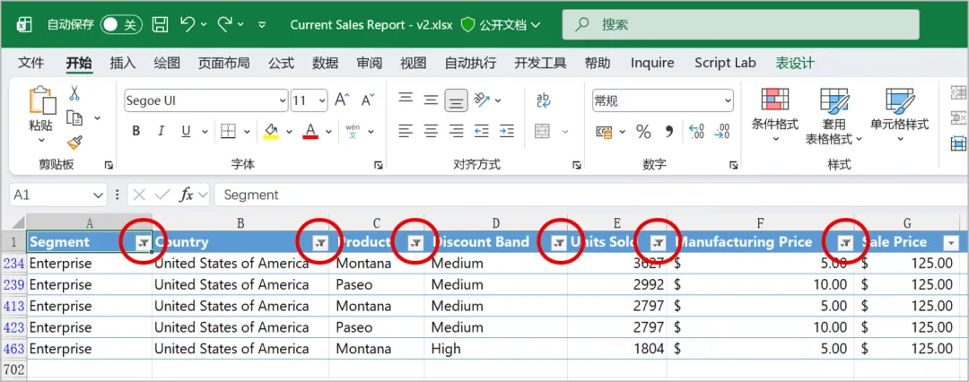Click the Decrease Font Size icon

pyautogui.click(x=369, y=100)
